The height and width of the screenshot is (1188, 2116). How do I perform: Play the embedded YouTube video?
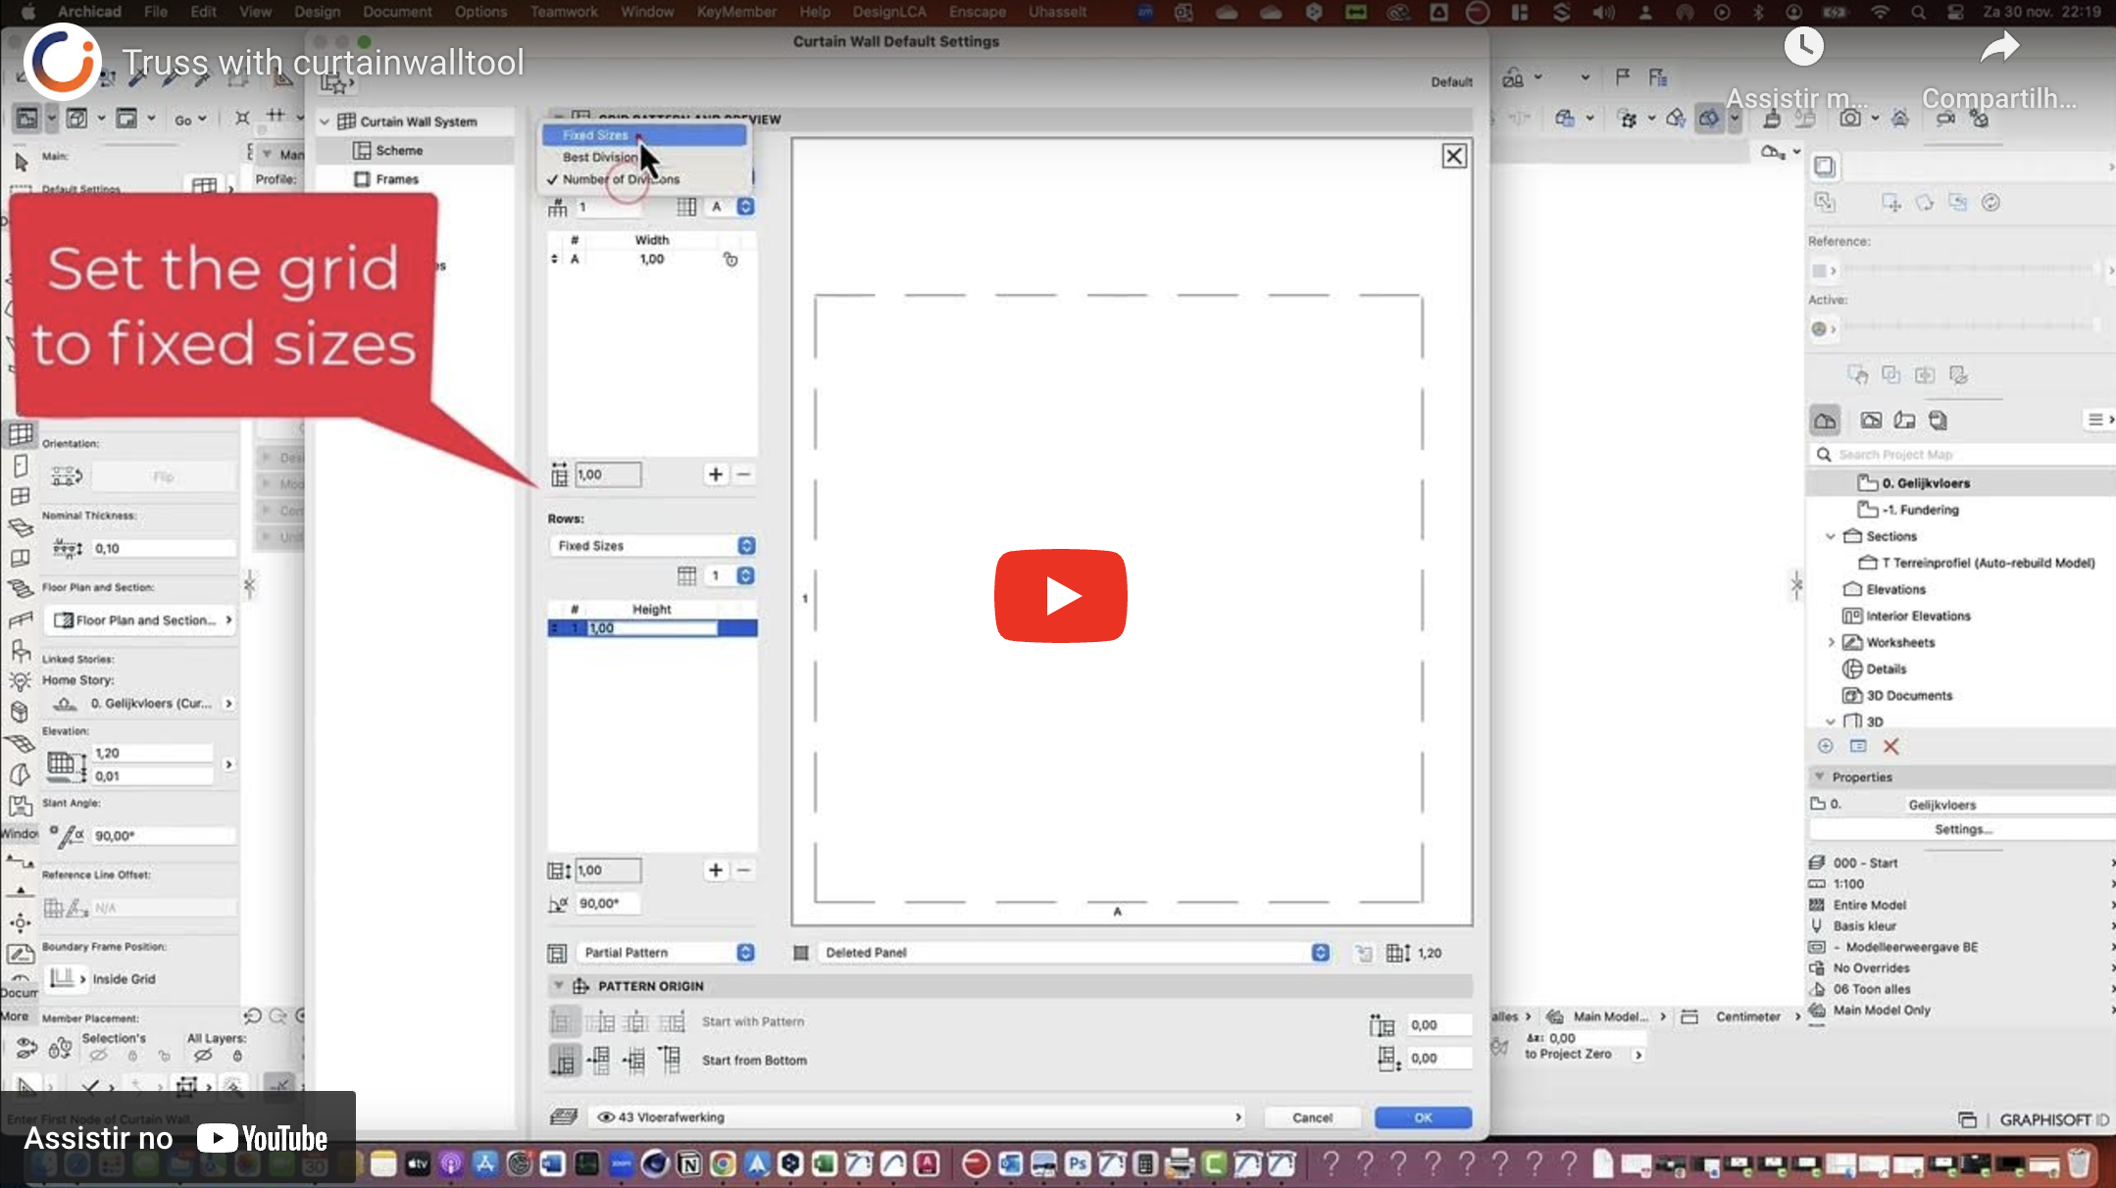tap(1060, 596)
